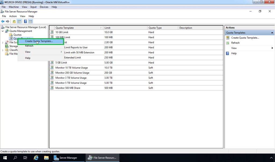This screenshot has height=162, width=275.
Task: Sort by the Quota Type column header
Action: [162, 28]
